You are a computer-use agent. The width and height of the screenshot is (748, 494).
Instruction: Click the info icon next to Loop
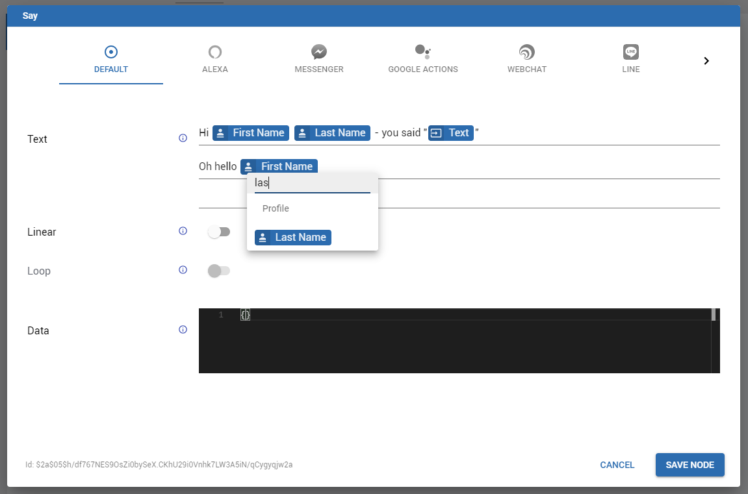pos(183,270)
